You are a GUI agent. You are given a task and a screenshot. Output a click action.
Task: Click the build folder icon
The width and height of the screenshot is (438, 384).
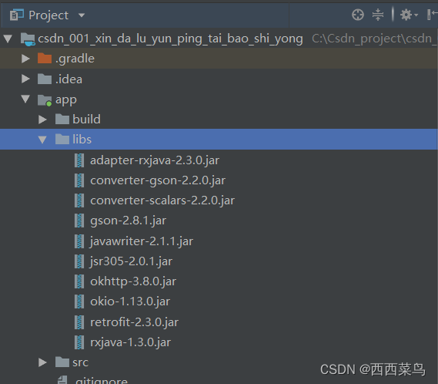point(62,119)
